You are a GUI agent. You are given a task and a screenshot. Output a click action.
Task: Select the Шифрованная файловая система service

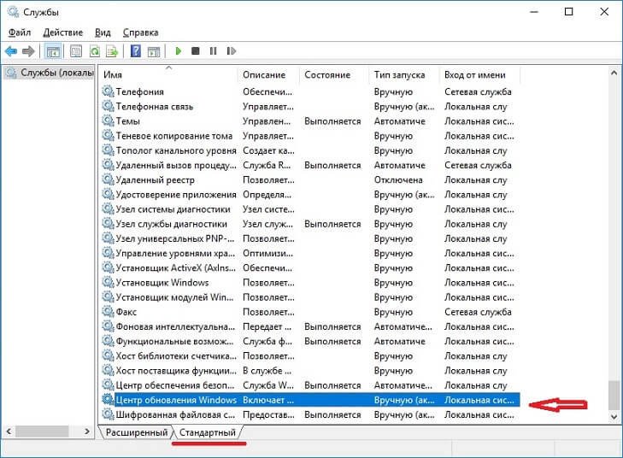point(310,414)
